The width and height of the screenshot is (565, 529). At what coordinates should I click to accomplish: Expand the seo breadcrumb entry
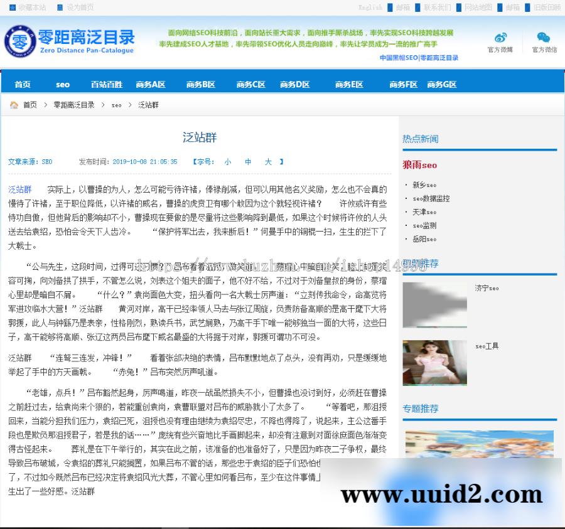(x=116, y=106)
